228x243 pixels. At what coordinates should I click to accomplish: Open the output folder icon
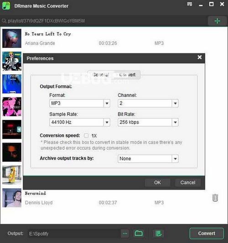(x=139, y=233)
